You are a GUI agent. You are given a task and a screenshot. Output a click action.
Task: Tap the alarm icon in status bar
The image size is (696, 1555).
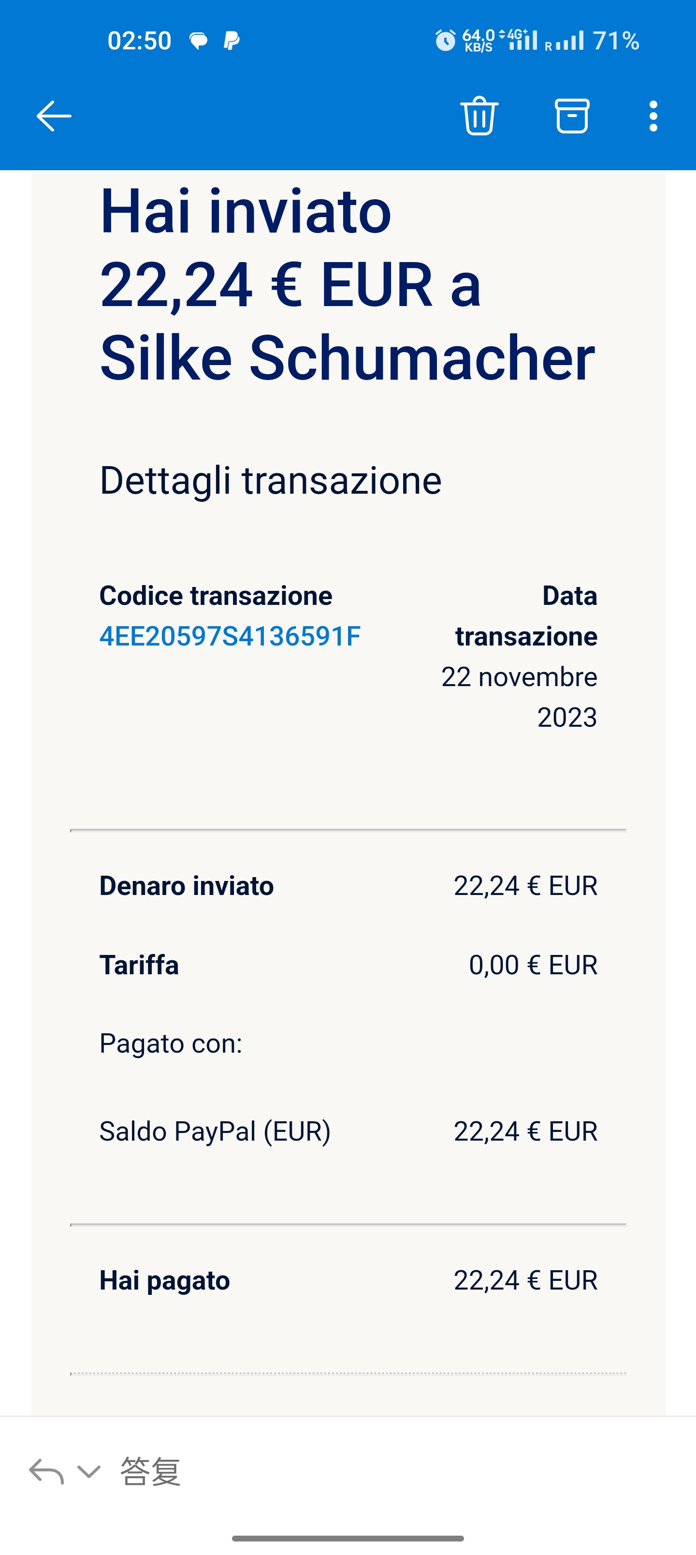point(446,41)
